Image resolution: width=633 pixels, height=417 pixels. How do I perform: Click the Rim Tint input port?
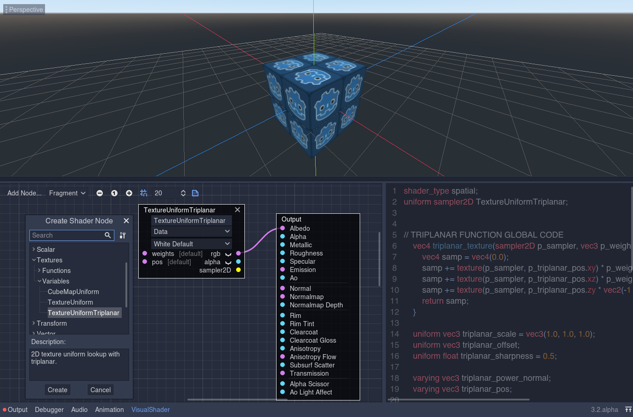[283, 323]
